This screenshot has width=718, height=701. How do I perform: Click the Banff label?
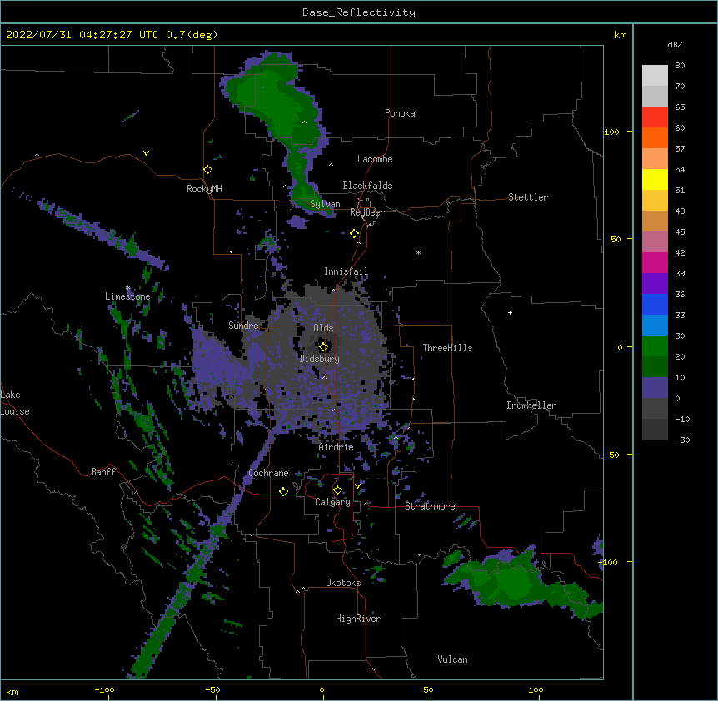pos(103,472)
